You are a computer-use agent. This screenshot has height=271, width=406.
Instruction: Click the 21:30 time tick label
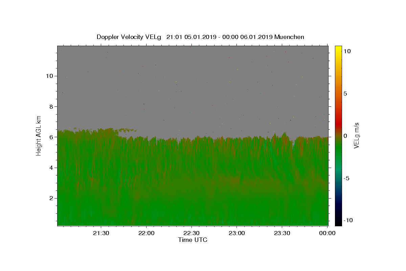click(x=101, y=233)
